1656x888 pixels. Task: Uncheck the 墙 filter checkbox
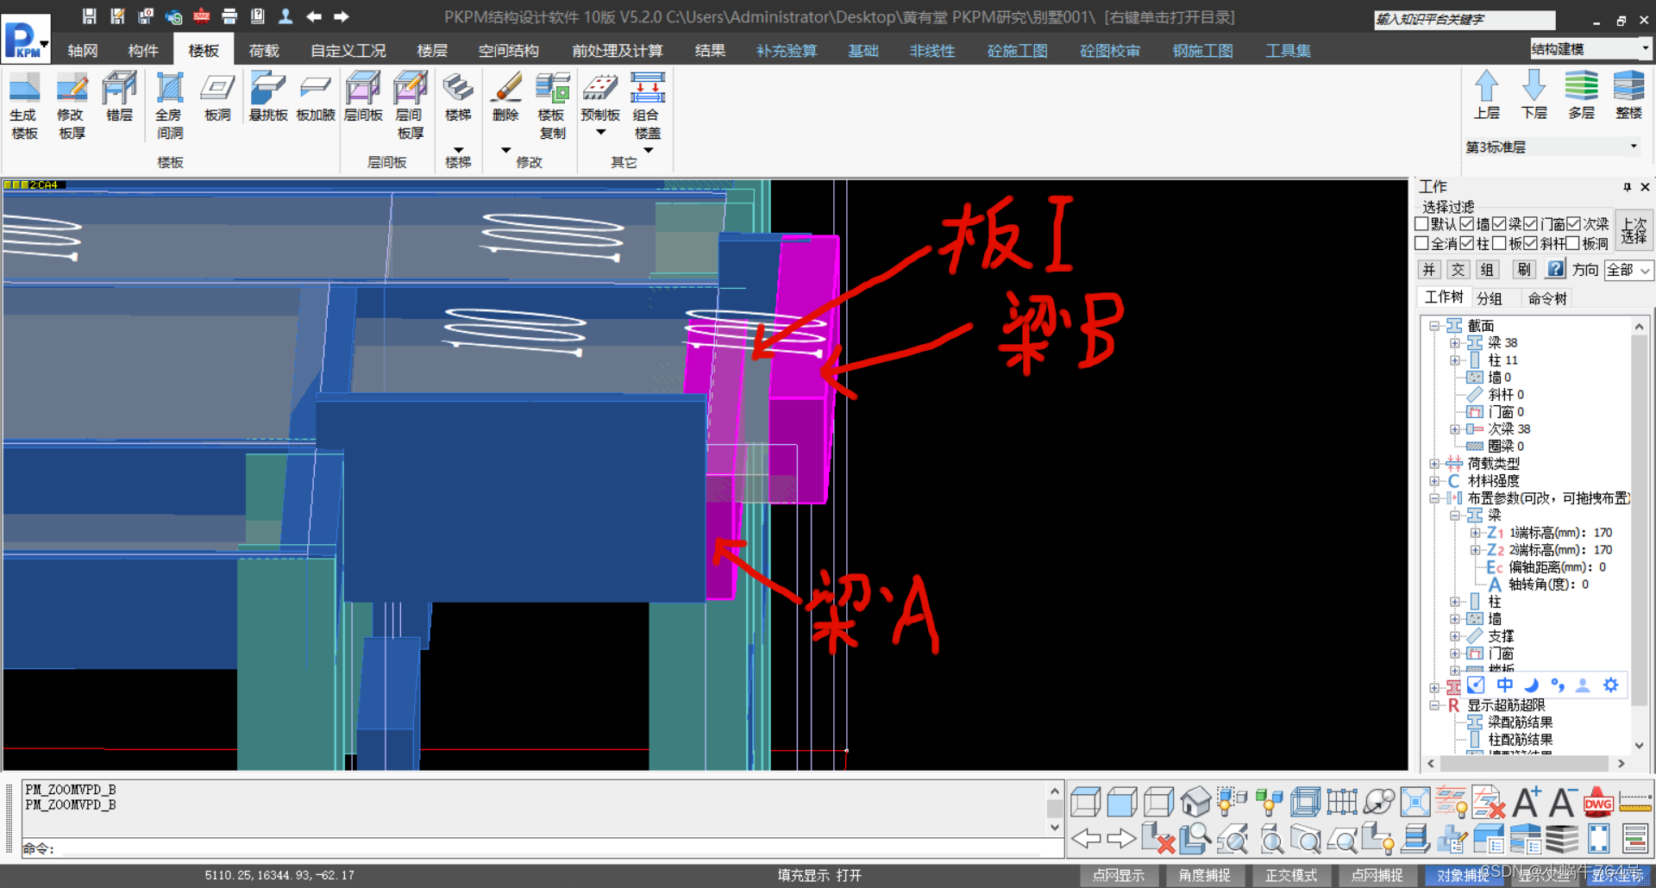1467,224
